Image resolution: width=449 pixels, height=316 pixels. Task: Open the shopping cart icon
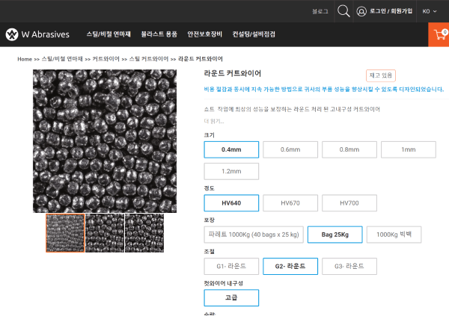439,34
